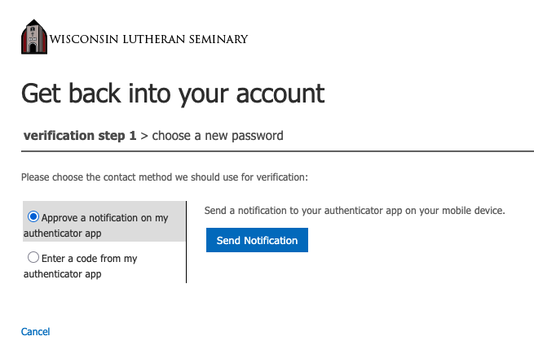Click the "Get back into your account" heading
Image resolution: width=534 pixels, height=358 pixels.
pos(173,93)
